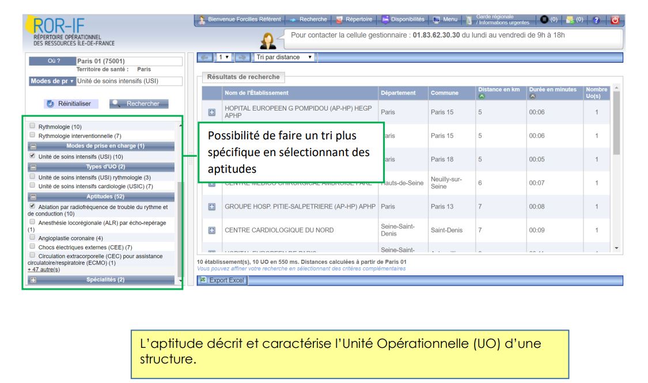Uncheck Unité de soins intensifs (USI) checkbox
Image resolution: width=648 pixels, height=383 pixels.
tap(33, 156)
